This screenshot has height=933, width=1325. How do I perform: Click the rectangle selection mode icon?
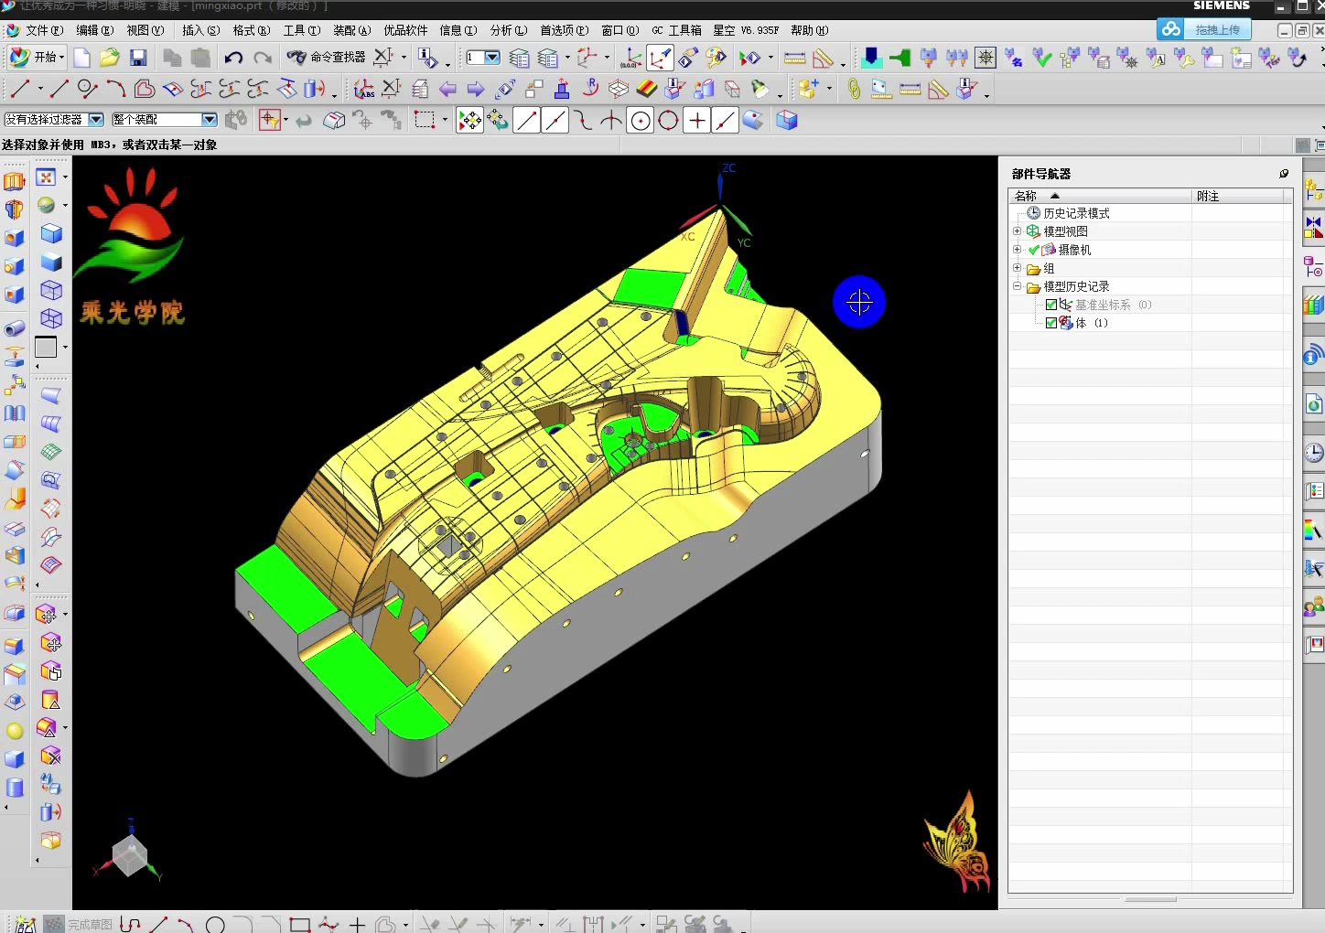point(424,120)
